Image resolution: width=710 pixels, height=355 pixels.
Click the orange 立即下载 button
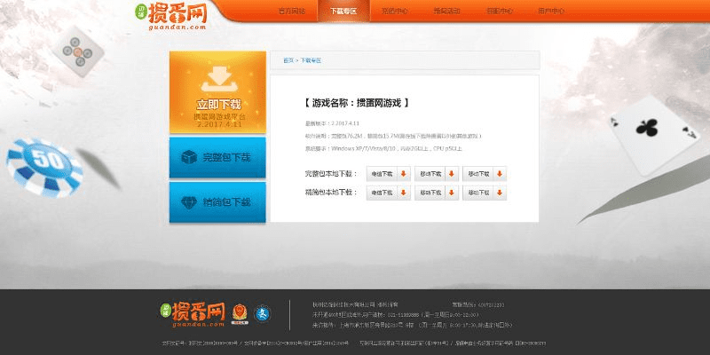tap(217, 92)
